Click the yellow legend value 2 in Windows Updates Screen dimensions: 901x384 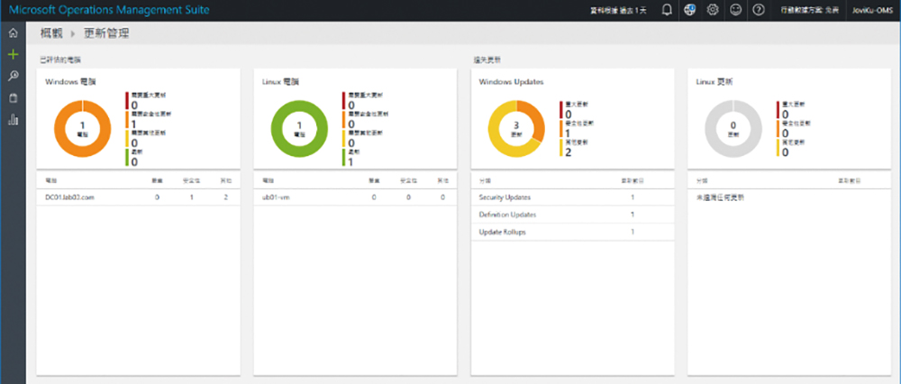[x=569, y=152]
